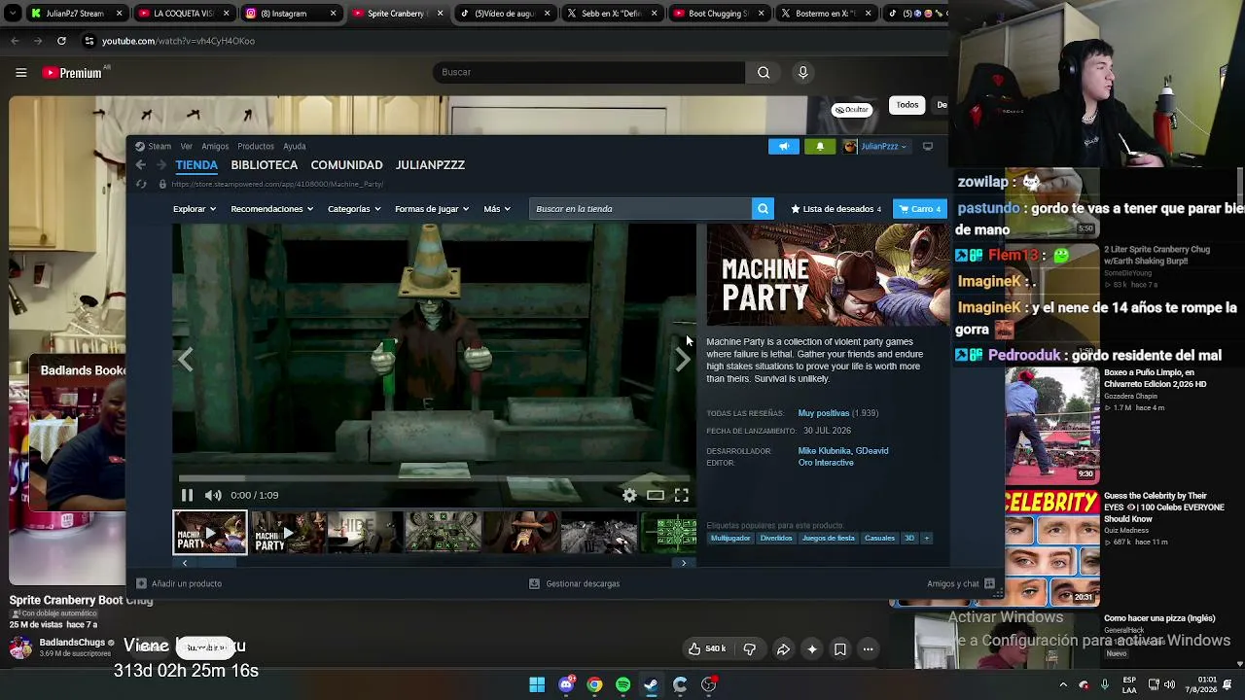Open the Ayuda menu in Steam
1245x700 pixels.
pos(295,147)
